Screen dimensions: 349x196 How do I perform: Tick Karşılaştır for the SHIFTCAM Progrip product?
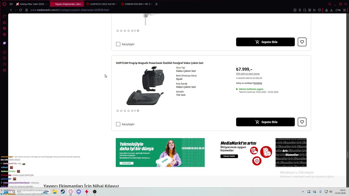click(118, 124)
